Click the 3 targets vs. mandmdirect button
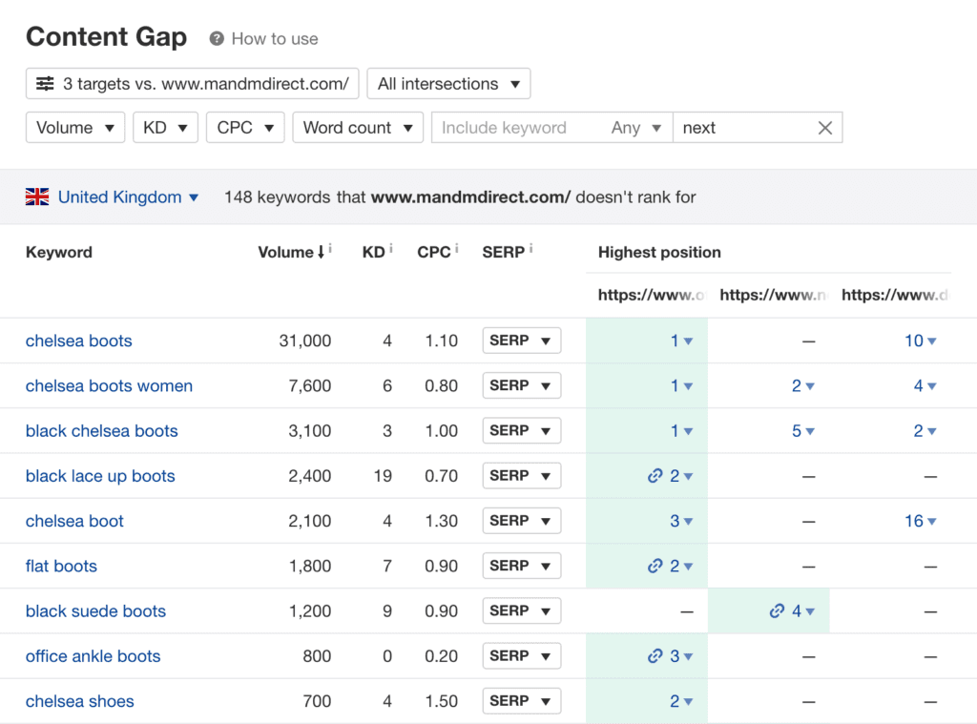The width and height of the screenshot is (977, 724). click(x=193, y=84)
